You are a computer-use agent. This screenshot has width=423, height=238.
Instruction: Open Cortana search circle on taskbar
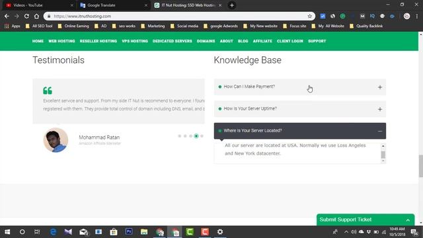(22, 232)
